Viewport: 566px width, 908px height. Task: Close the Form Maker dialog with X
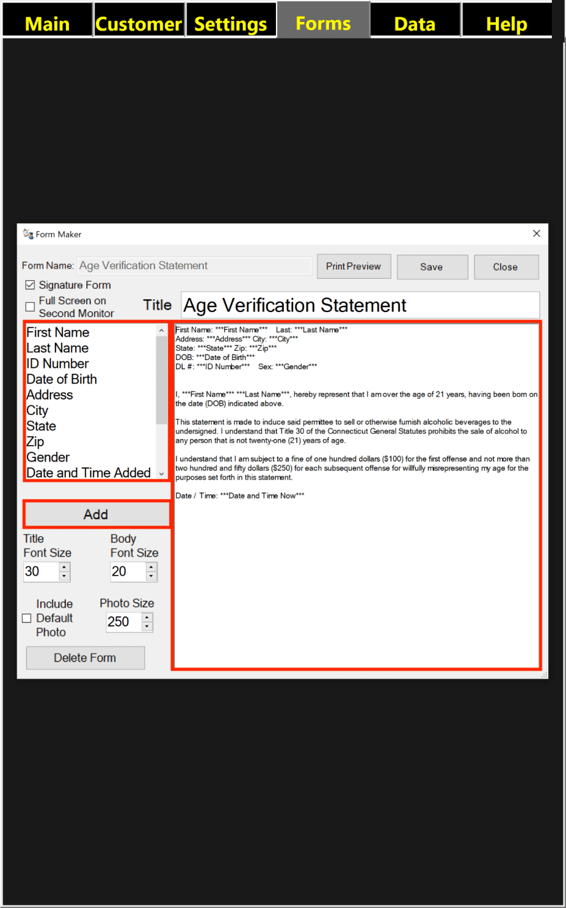[x=536, y=233]
